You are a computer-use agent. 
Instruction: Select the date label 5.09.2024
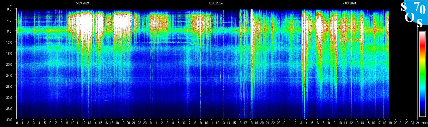[83, 3]
